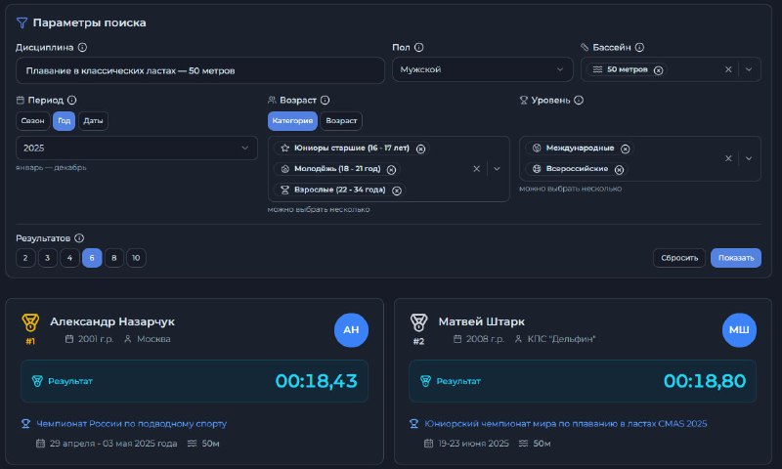Open Чемпионат России по подводному спорту link
782x469 pixels.
tap(131, 424)
